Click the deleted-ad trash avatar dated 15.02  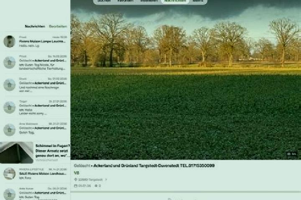click(9, 62)
